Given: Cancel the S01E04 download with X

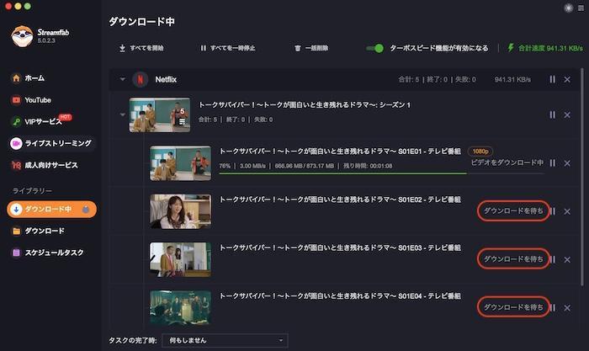Looking at the screenshot, I should pyautogui.click(x=567, y=308).
